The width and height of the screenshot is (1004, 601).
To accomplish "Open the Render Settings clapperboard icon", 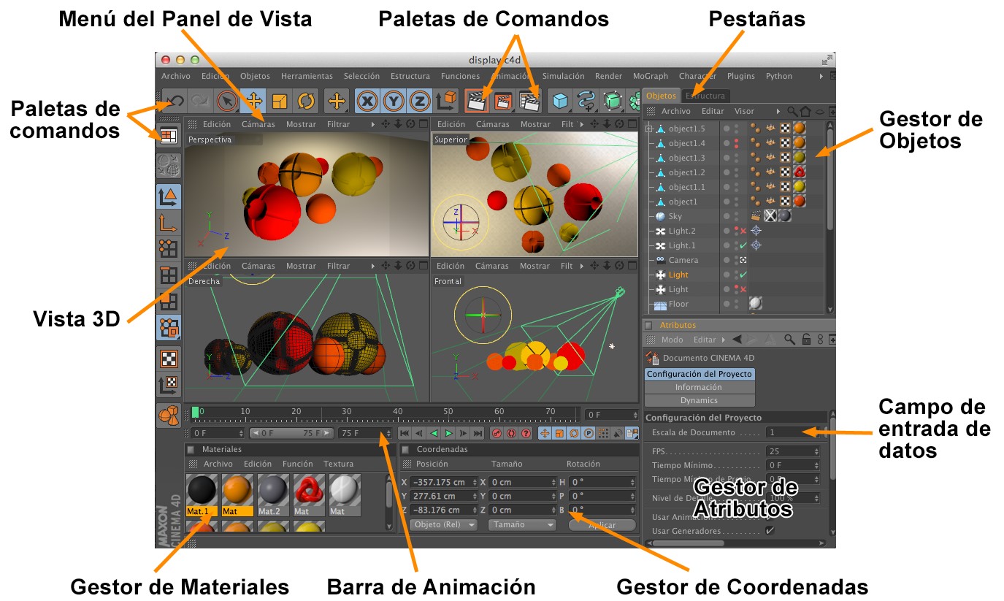I will pyautogui.click(x=531, y=101).
